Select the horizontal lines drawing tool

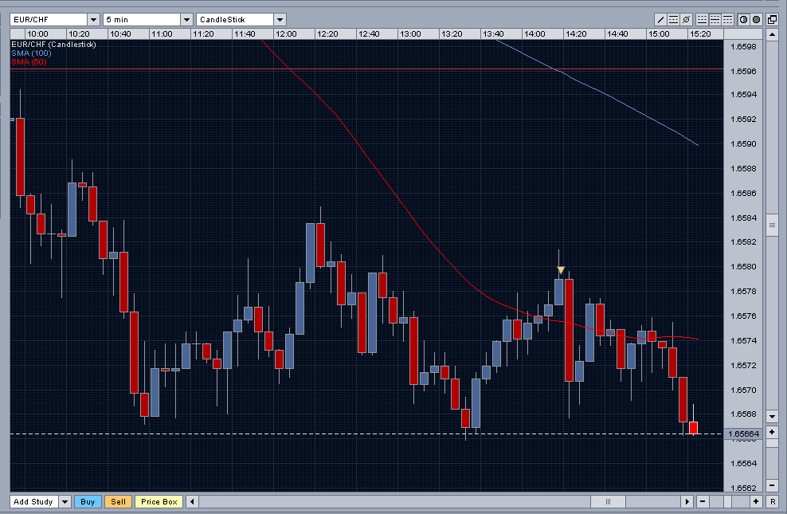point(674,20)
